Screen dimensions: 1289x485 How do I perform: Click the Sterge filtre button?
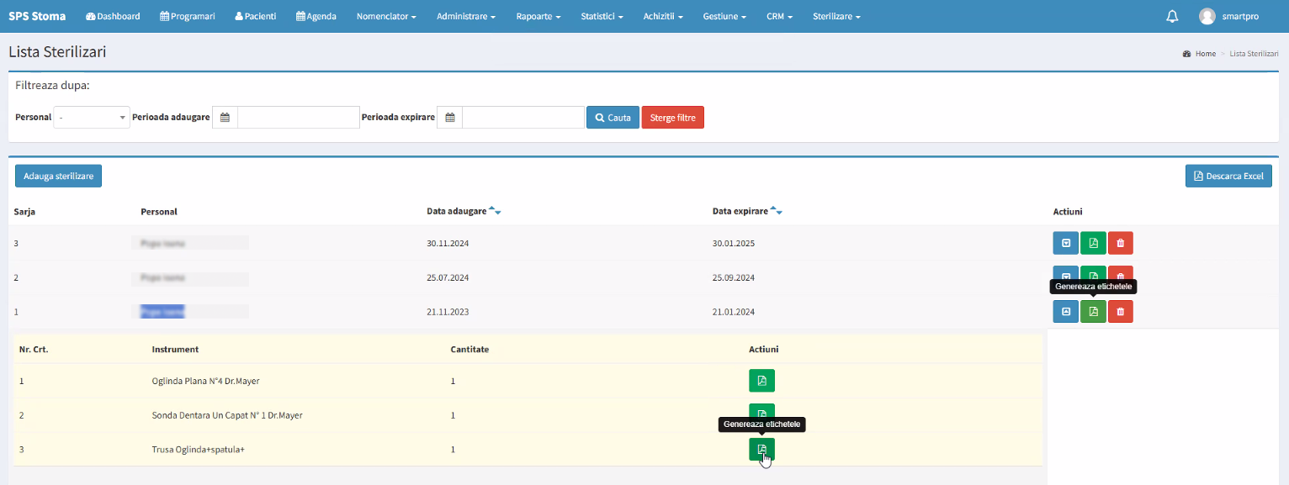point(672,118)
